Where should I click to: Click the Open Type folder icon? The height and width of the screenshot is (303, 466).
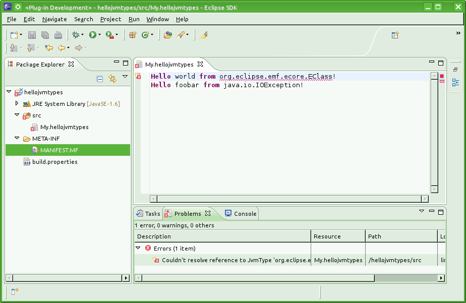pos(167,35)
